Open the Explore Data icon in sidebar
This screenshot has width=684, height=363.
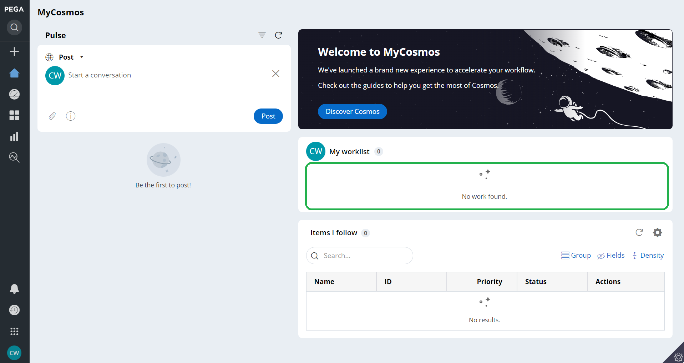tap(14, 157)
